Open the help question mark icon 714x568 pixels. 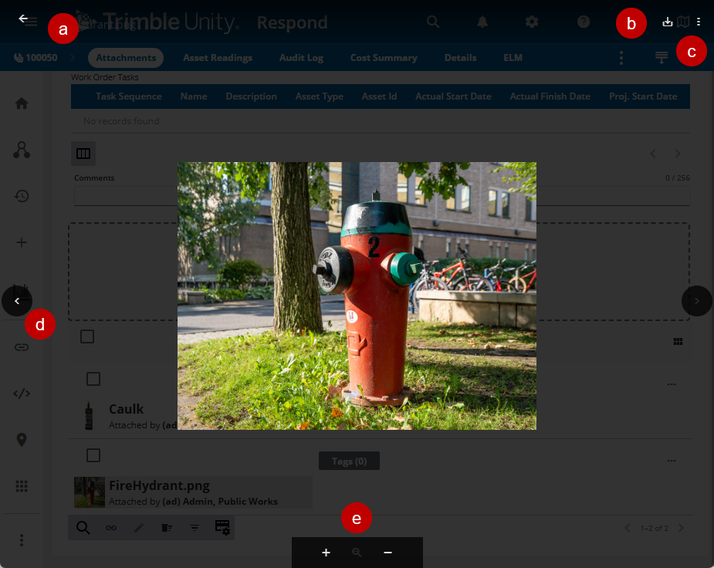584,22
